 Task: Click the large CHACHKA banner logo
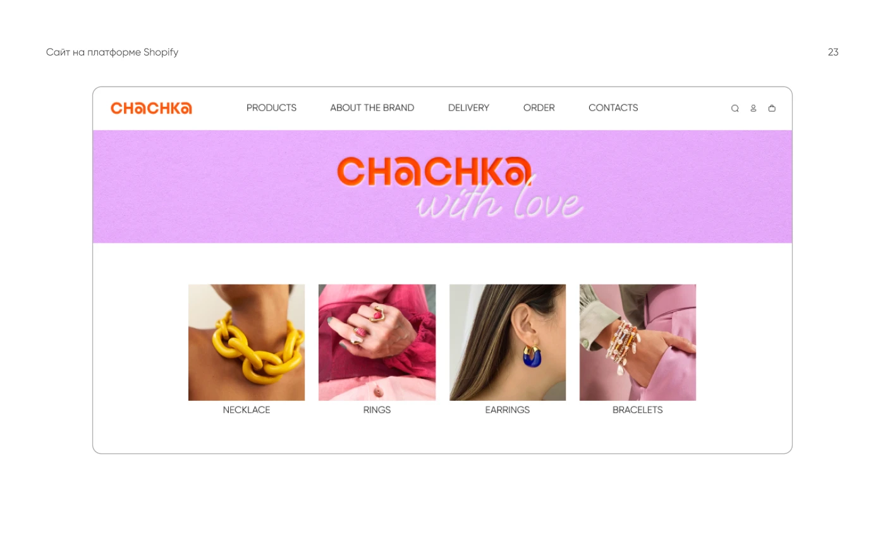[x=434, y=171]
